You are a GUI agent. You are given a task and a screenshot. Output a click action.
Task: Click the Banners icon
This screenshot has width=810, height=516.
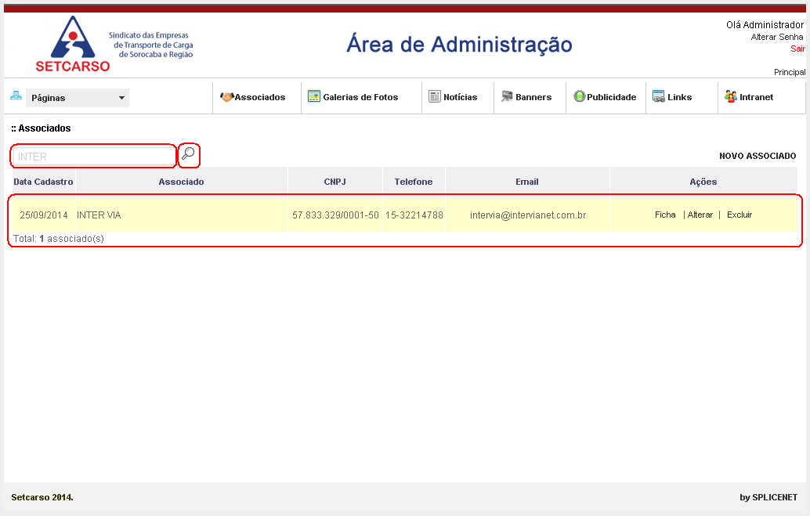507,96
